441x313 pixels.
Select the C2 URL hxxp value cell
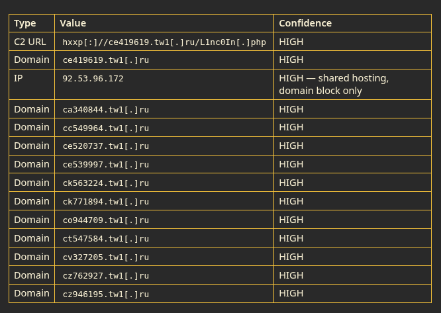[164, 42]
